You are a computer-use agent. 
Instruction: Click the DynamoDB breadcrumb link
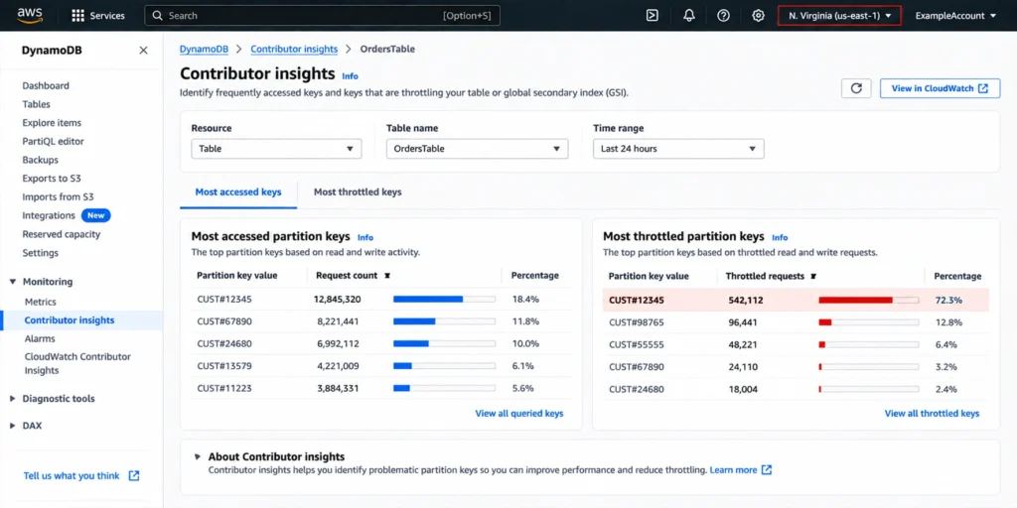pos(205,49)
